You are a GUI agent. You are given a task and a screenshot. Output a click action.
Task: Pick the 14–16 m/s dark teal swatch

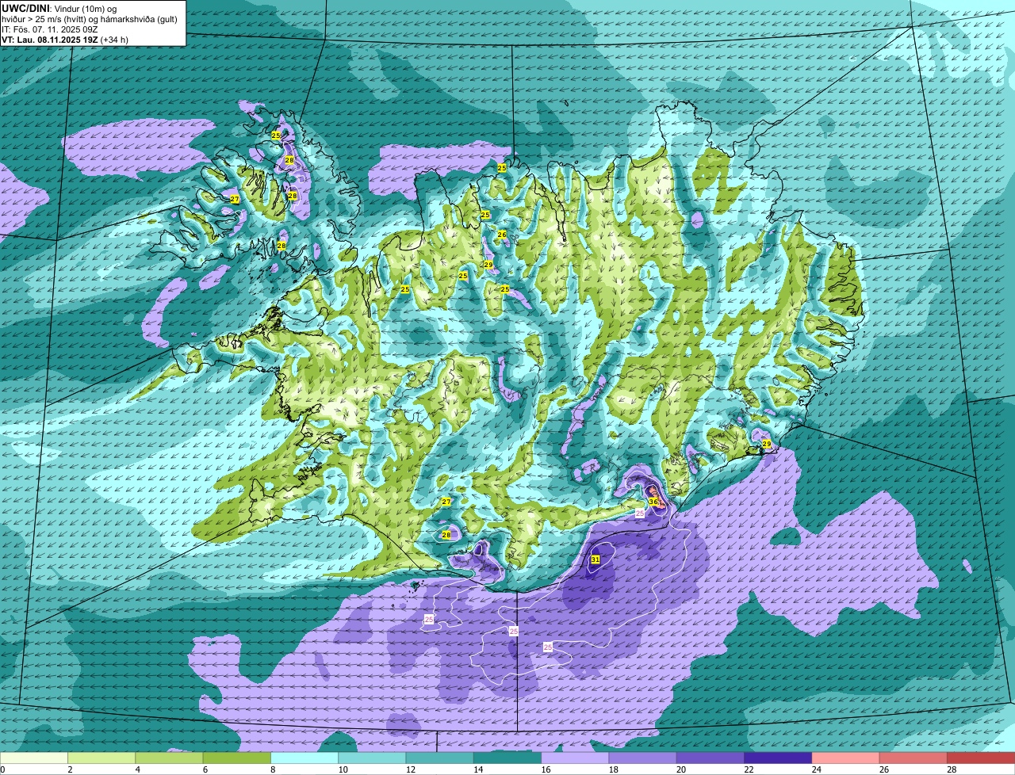507,758
